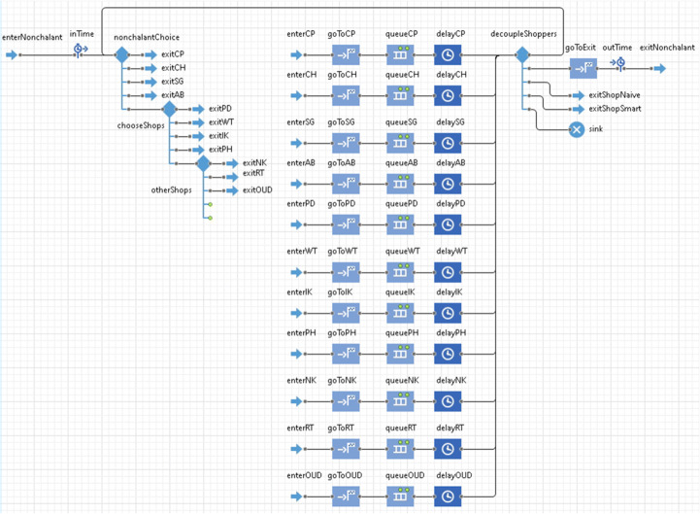
Task: Click the goToCP move block
Action: 346,54
